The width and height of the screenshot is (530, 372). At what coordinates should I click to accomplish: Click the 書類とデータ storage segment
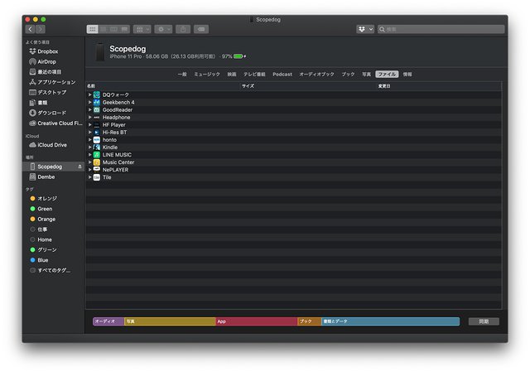click(390, 321)
